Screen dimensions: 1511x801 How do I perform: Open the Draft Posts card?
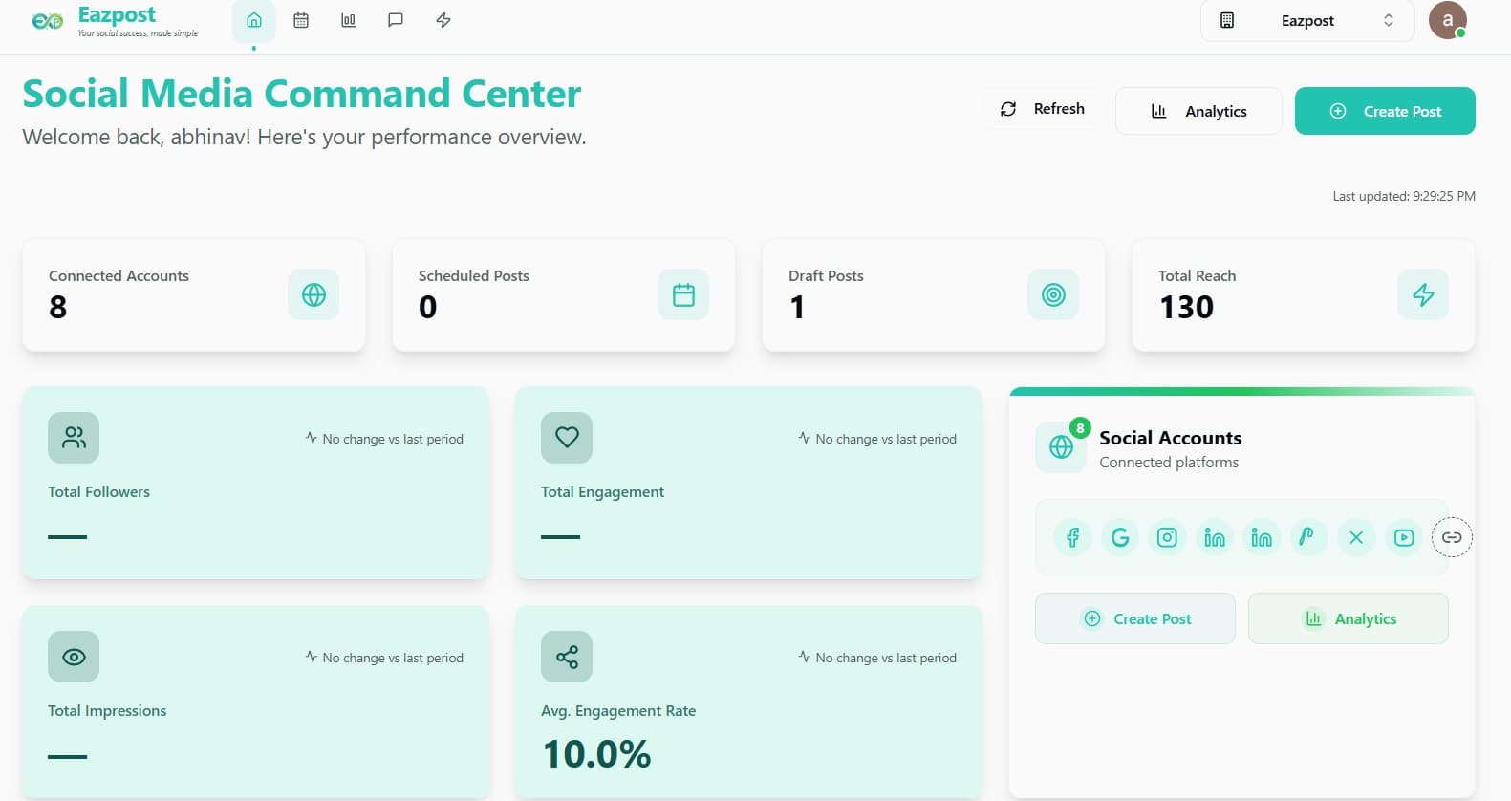point(934,295)
